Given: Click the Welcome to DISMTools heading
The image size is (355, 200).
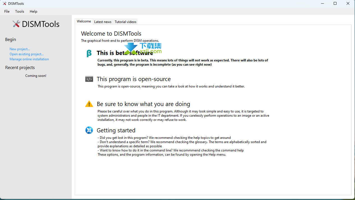Looking at the screenshot, I should point(111,34).
